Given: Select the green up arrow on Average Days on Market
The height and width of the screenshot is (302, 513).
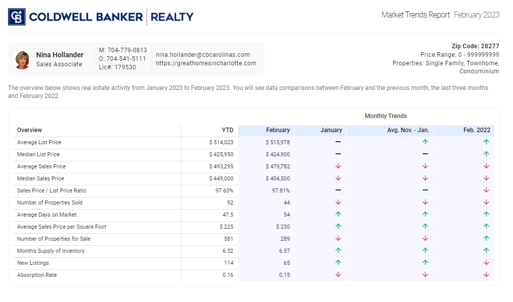Looking at the screenshot, I should (339, 215).
